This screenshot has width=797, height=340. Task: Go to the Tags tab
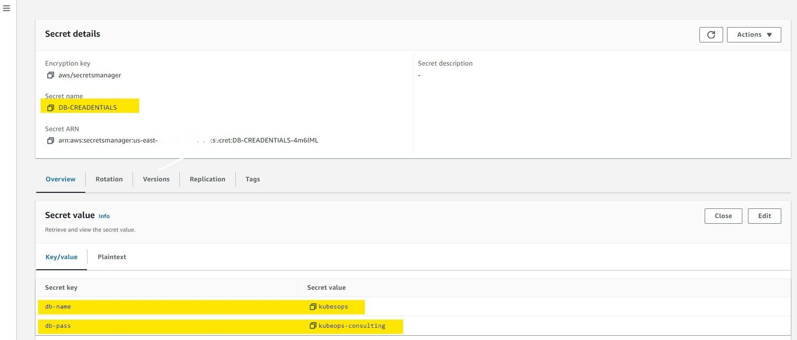pyautogui.click(x=253, y=179)
